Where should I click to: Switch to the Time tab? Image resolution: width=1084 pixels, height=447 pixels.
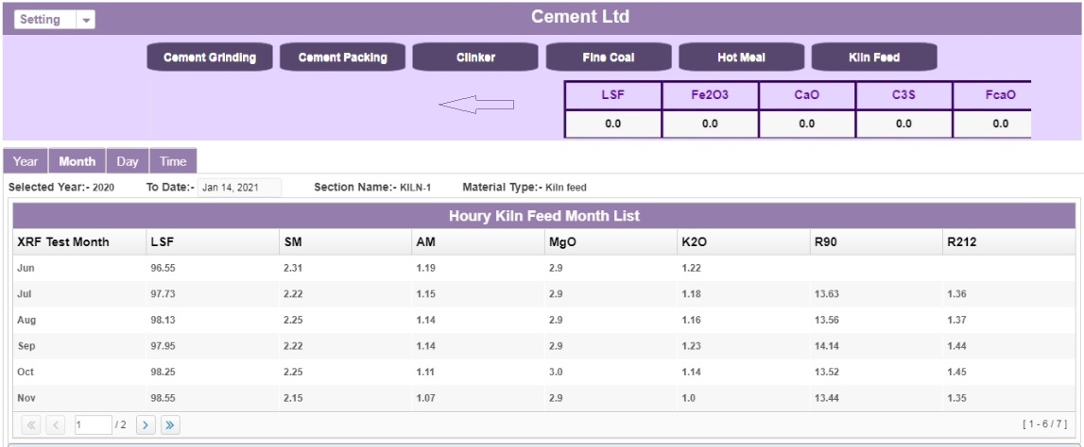coord(173,161)
